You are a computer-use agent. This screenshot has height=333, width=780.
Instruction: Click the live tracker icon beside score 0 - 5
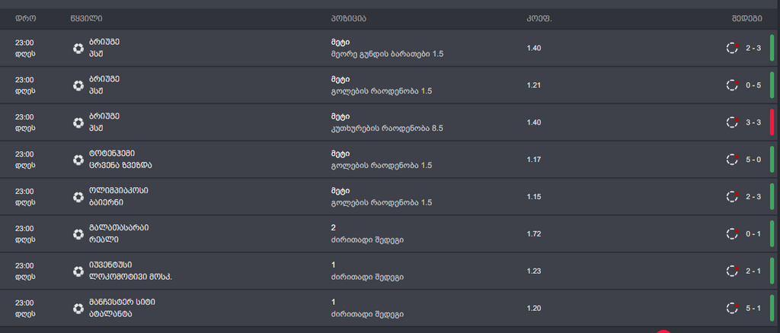[x=732, y=85]
